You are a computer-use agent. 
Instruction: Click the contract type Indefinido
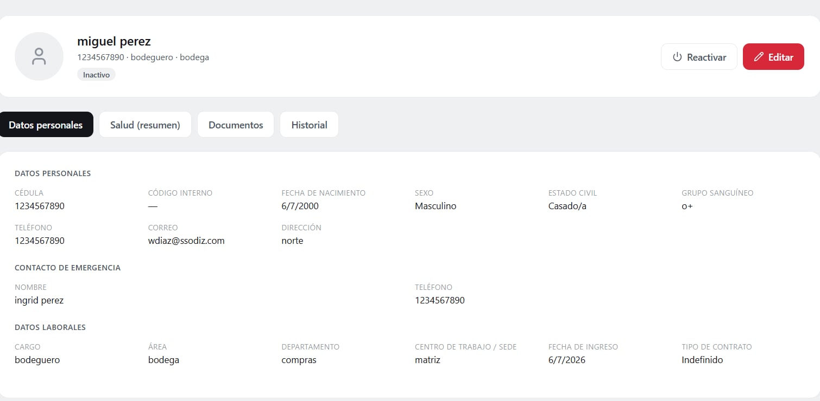[702, 360]
